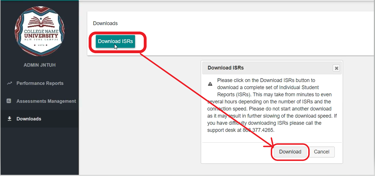
Task: Click the Downloads arrow icon in sidebar
Action: [x=9, y=119]
